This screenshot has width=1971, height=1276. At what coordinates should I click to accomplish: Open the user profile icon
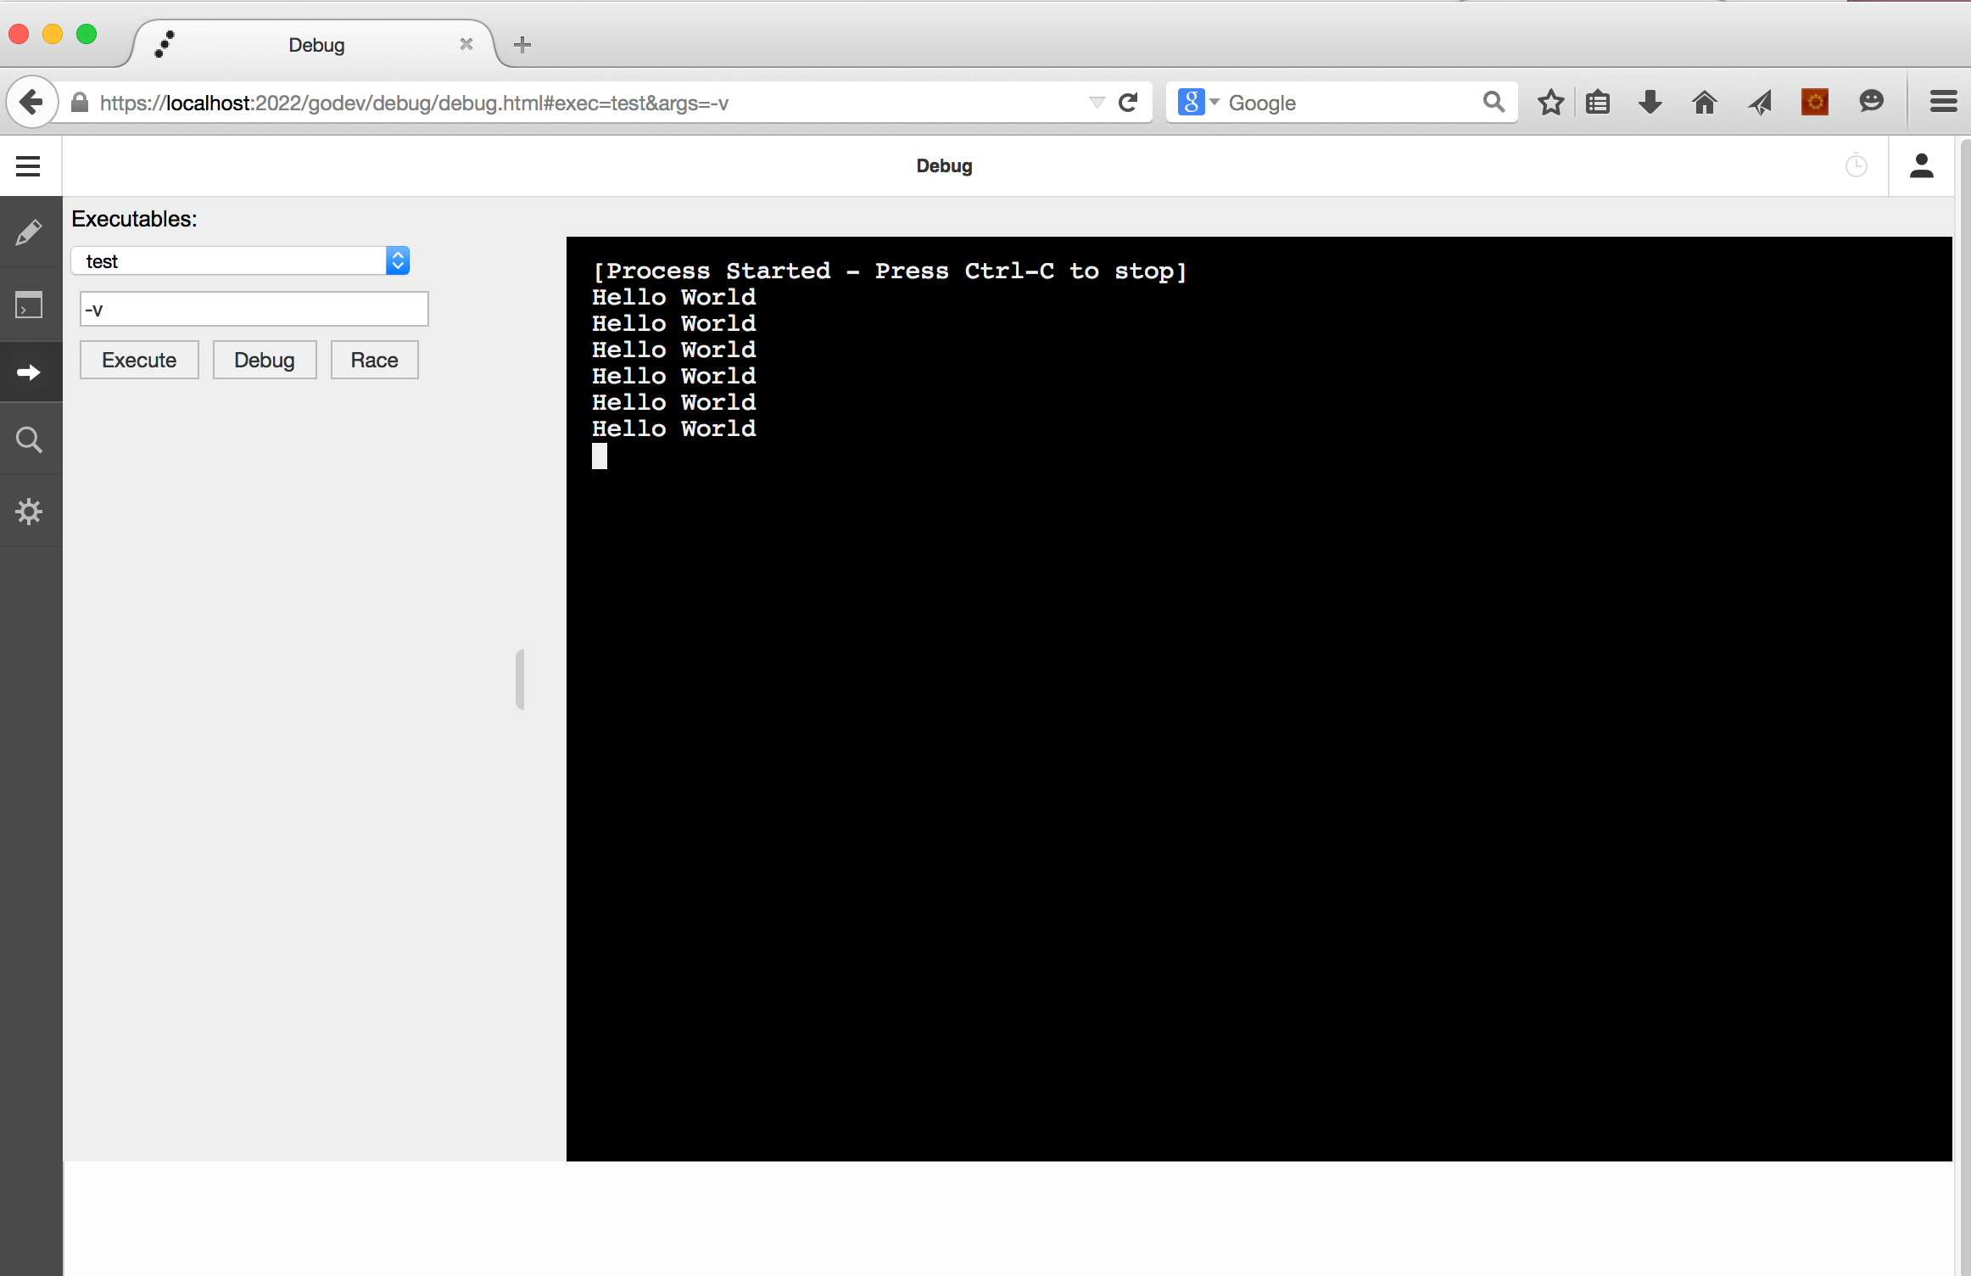(x=1921, y=166)
